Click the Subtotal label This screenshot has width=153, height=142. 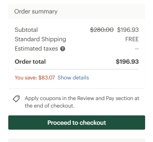[26, 30]
